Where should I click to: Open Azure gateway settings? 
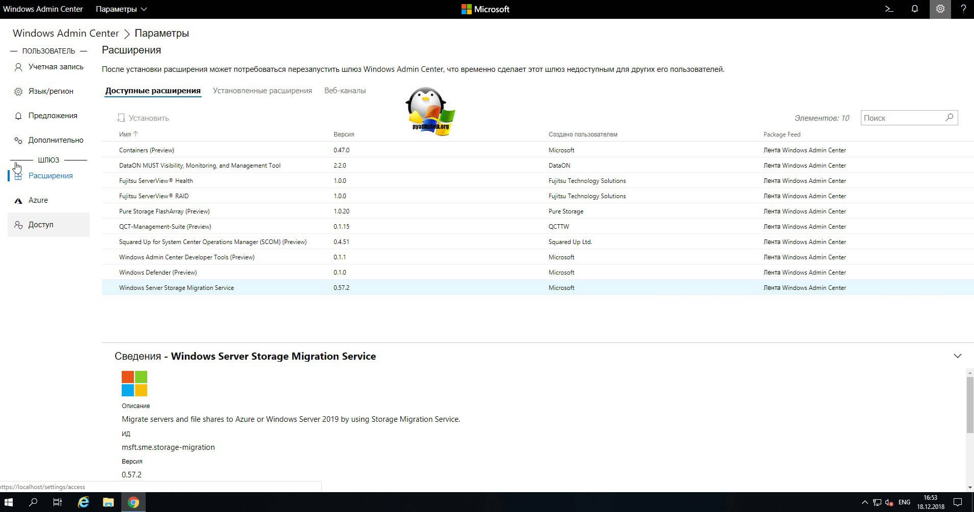(x=49, y=200)
